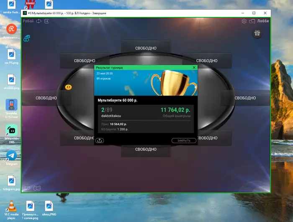Viewport: 293px width, 222px height.
Task: Maximize the poker table window
Action: [x=254, y=13]
